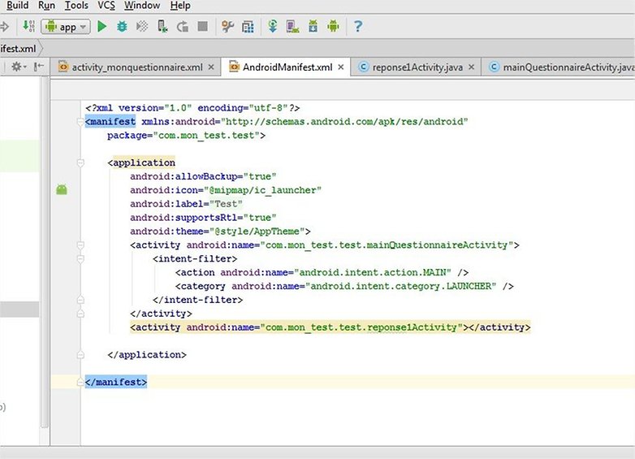Open Settings via the wrench icon
This screenshot has width=635, height=459.
[x=227, y=27]
